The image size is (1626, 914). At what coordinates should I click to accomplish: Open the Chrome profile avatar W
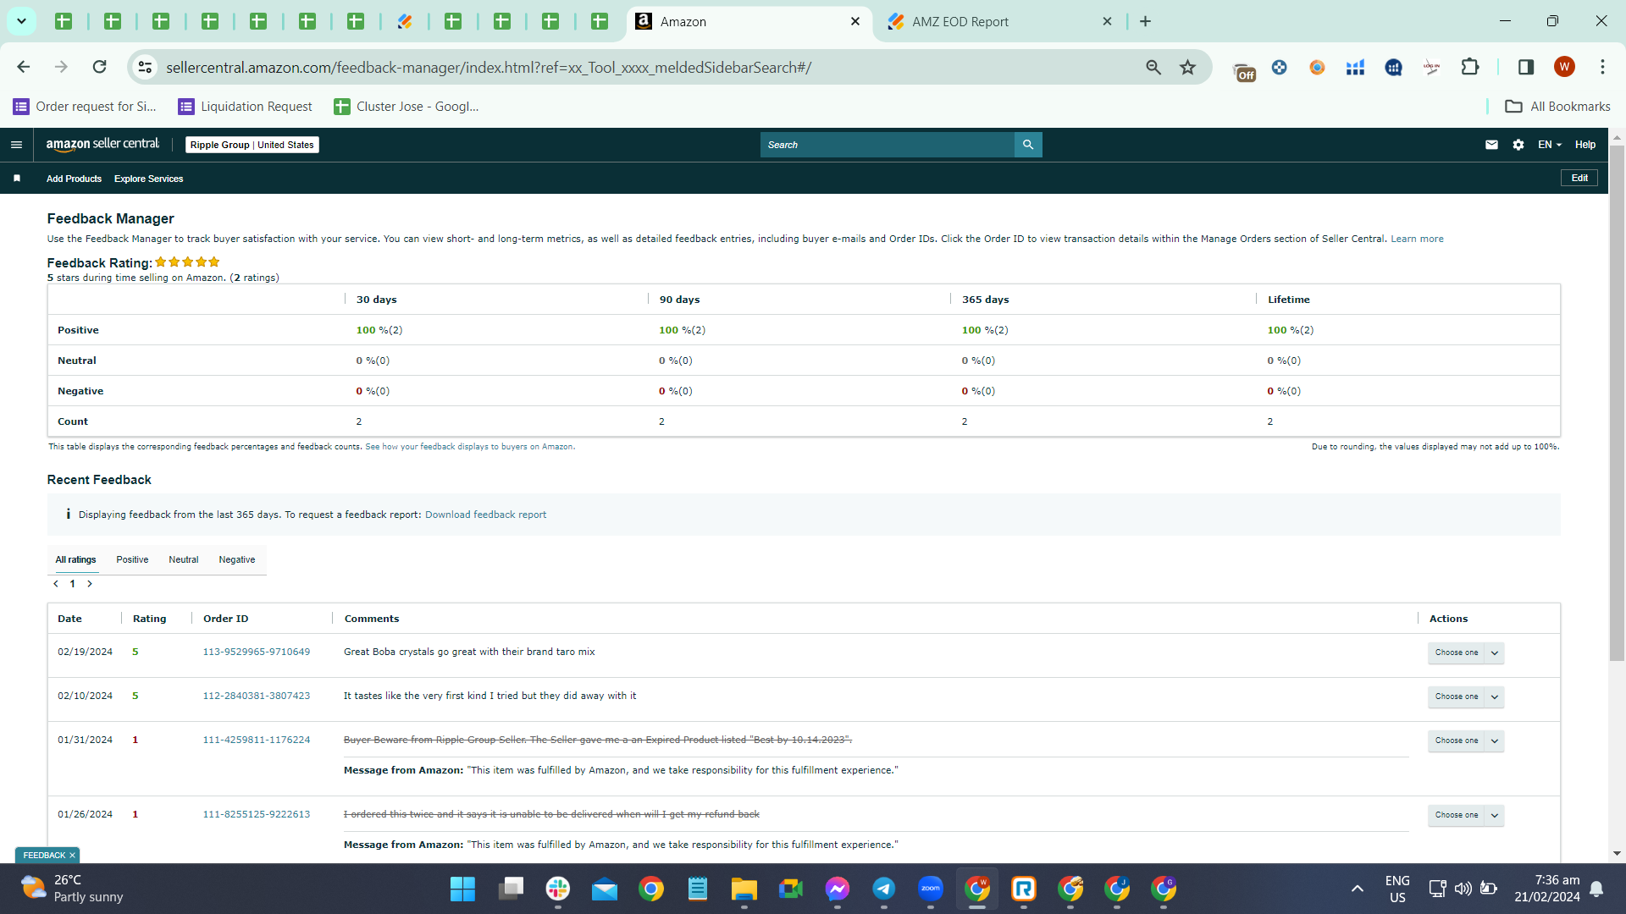1564,67
